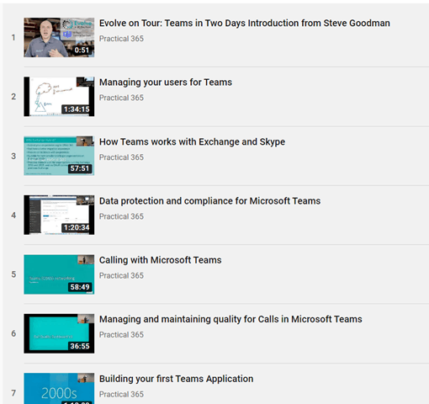Click the 36:55 video thumbnail
This screenshot has height=404, width=429.
pyautogui.click(x=59, y=333)
